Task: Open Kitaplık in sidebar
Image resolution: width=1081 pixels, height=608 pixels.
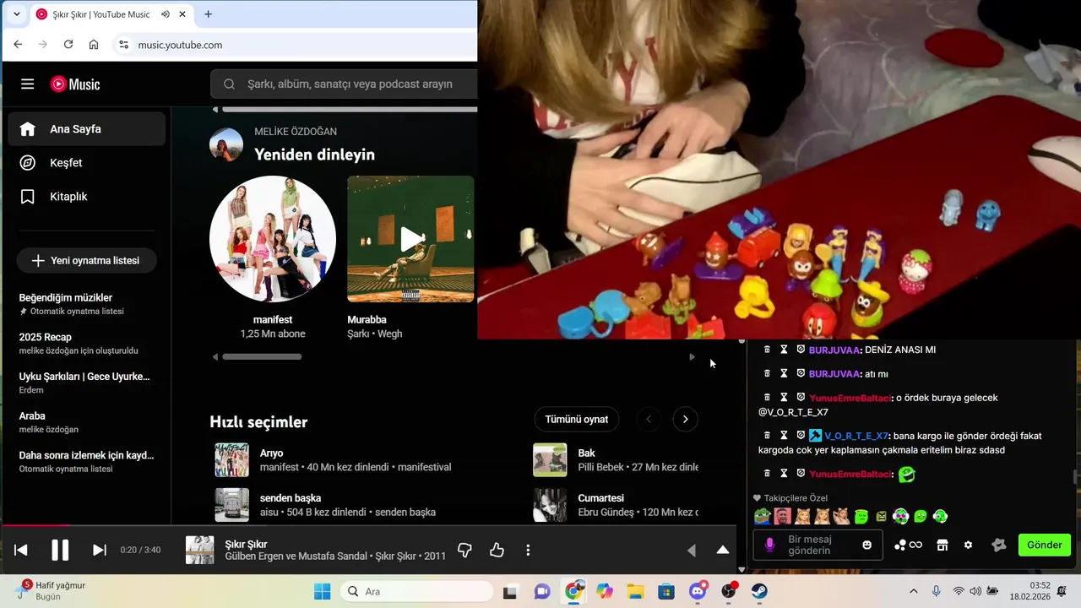Action: (x=87, y=197)
